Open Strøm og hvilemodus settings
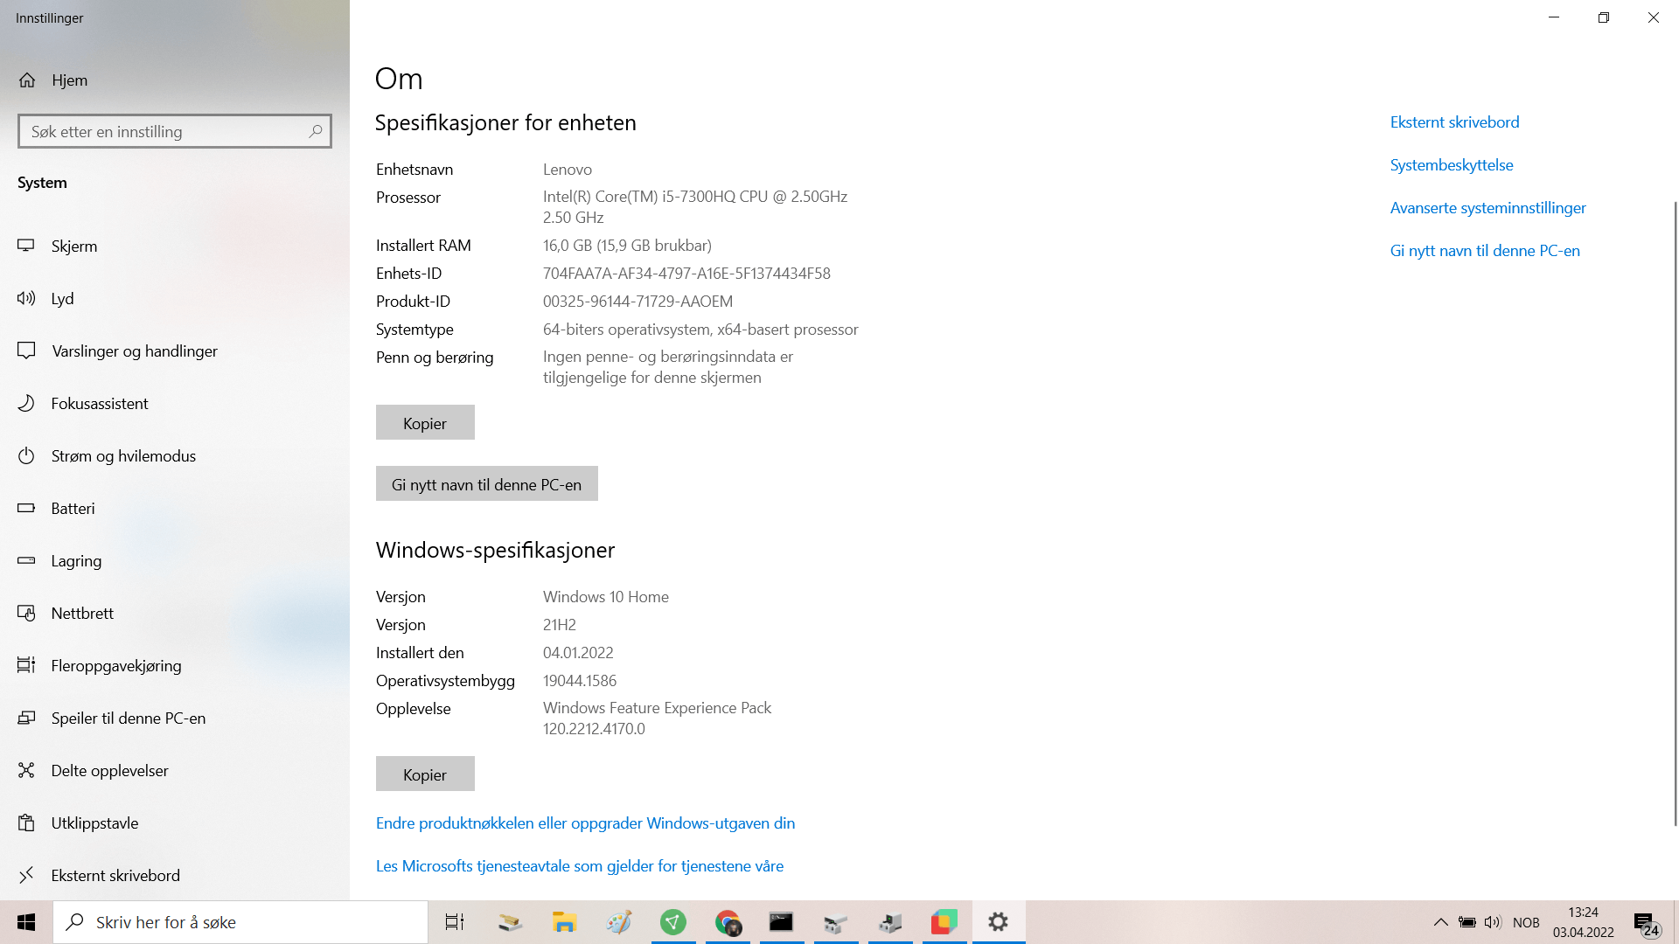This screenshot has height=944, width=1679. (123, 456)
